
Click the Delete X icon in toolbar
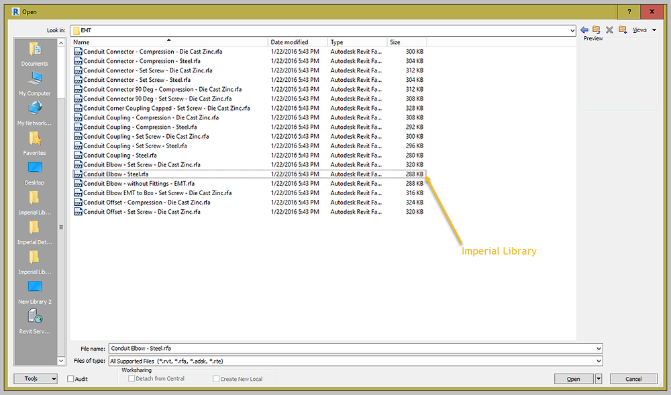point(609,30)
